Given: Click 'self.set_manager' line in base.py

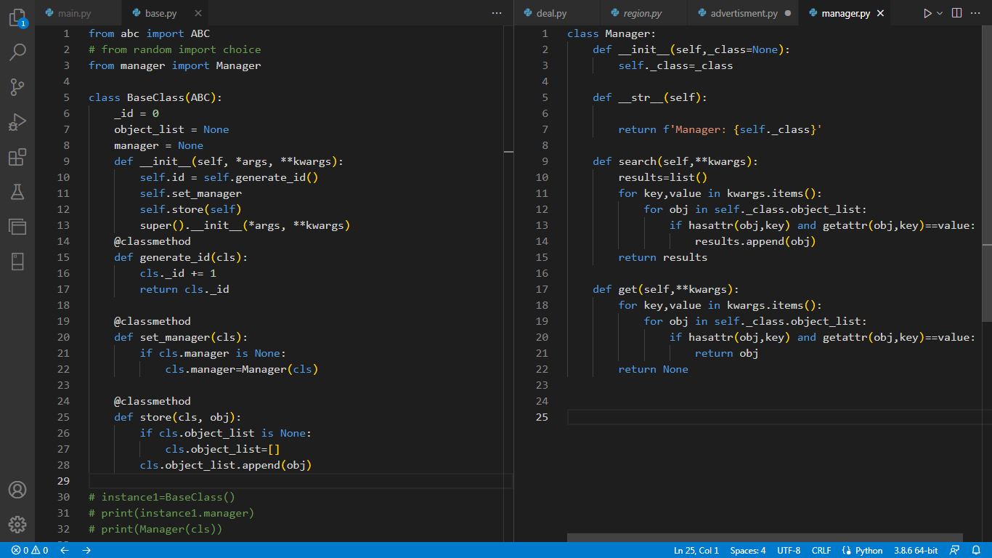Looking at the screenshot, I should [x=191, y=193].
